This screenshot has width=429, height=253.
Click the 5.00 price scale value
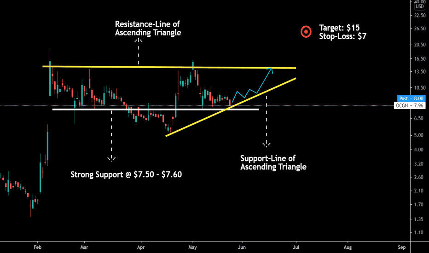tap(418, 135)
